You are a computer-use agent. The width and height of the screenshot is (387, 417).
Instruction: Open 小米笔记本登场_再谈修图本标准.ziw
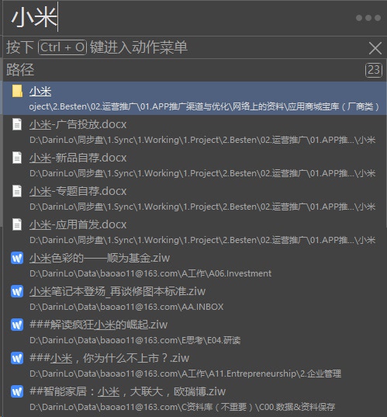tap(195, 299)
